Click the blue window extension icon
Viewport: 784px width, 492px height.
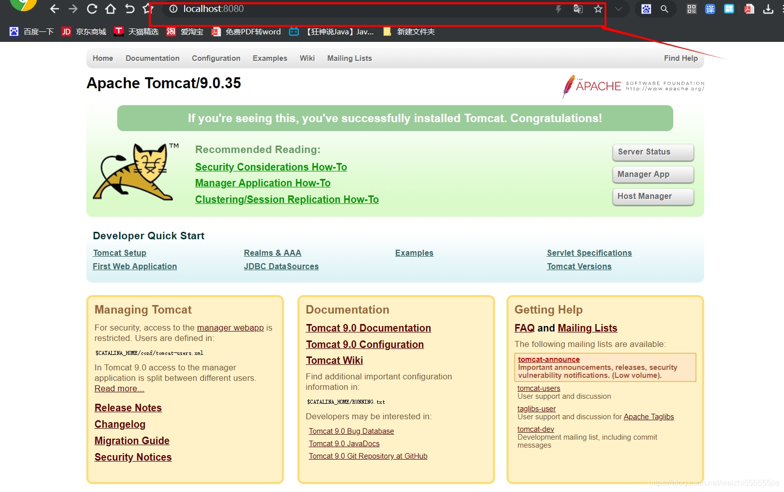point(729,9)
